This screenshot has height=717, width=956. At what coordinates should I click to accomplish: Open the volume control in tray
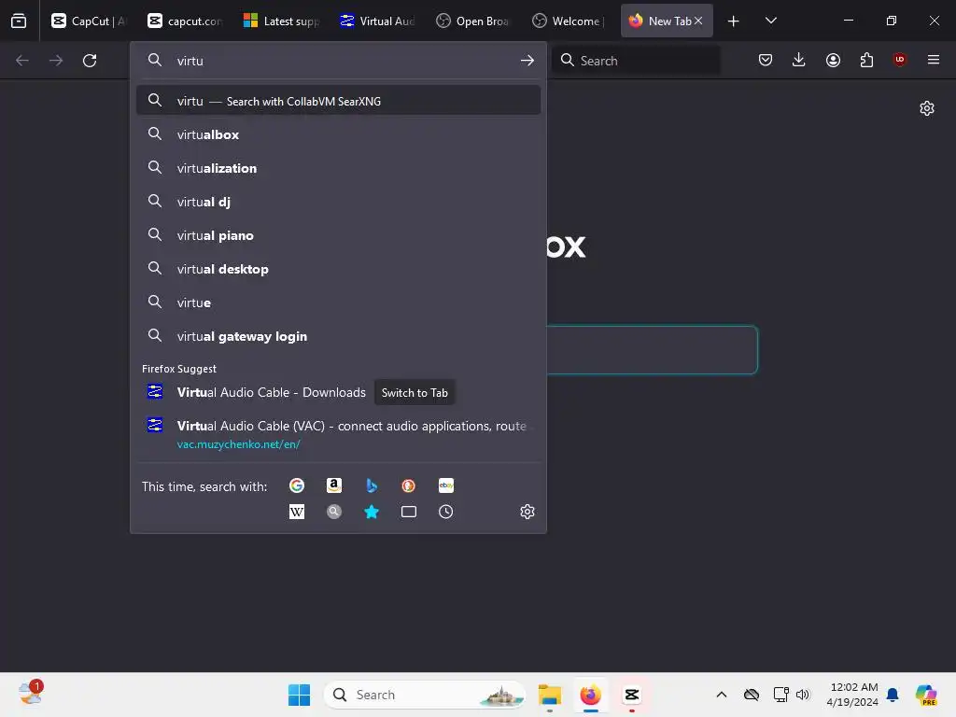click(803, 695)
